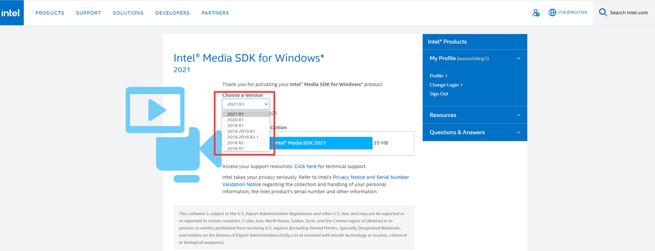This screenshot has width=655, height=251.
Task: Go to Profile in the sidebar
Action: pos(439,76)
